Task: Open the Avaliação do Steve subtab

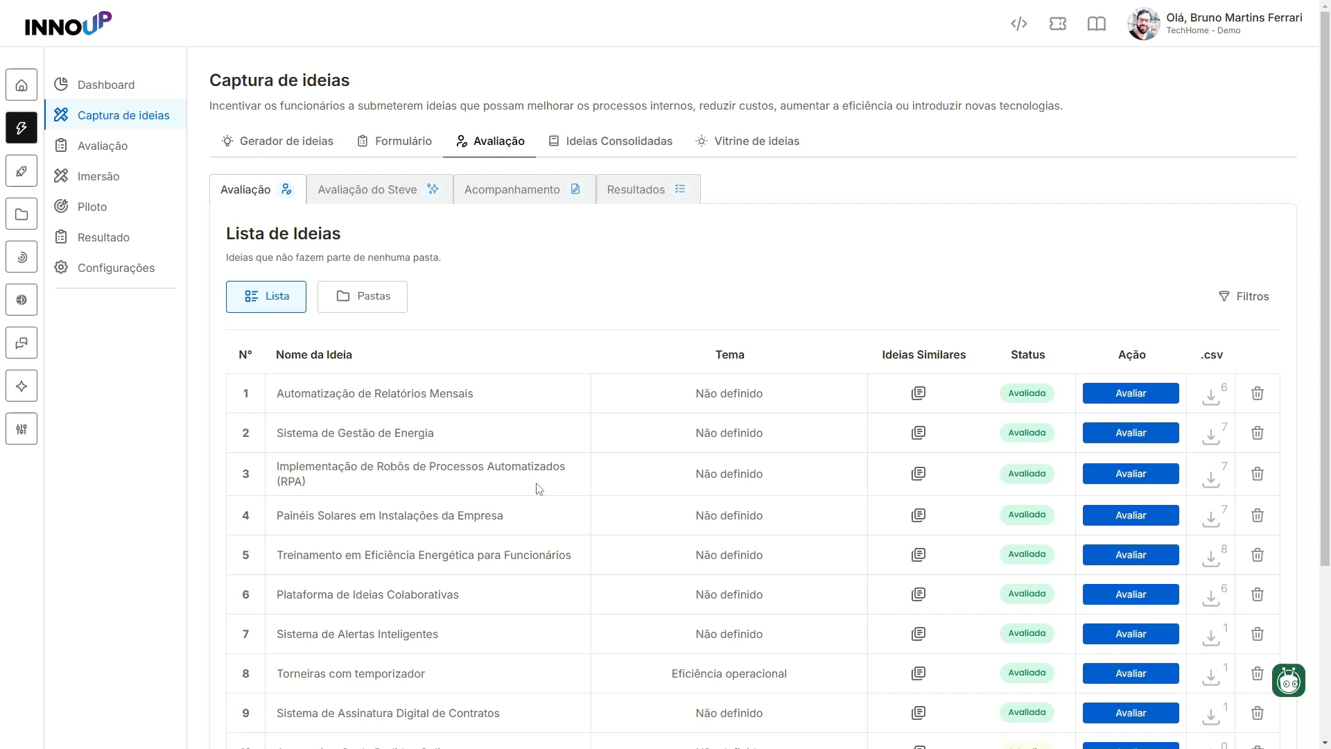Action: tap(379, 189)
